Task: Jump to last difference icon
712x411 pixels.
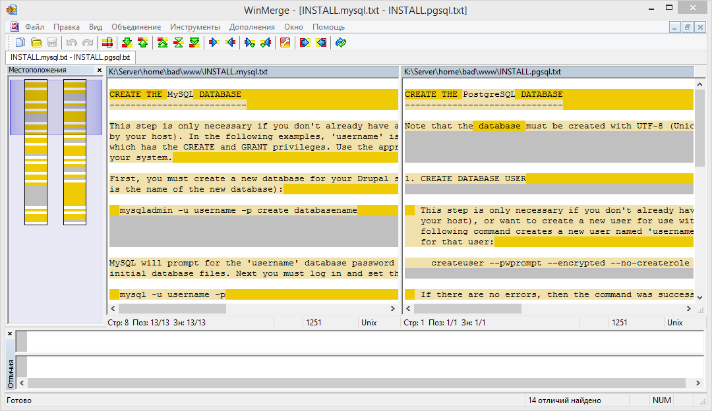Action: click(x=194, y=43)
